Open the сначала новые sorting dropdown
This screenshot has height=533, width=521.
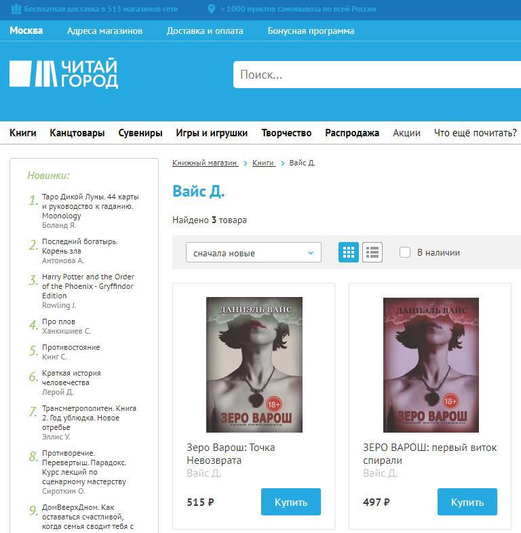point(253,252)
